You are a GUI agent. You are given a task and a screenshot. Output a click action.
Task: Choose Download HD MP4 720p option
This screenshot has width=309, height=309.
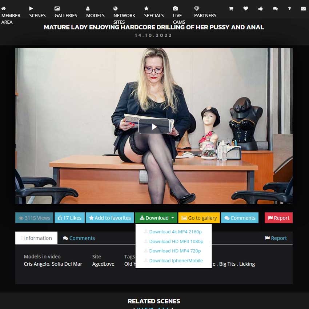[x=174, y=251]
